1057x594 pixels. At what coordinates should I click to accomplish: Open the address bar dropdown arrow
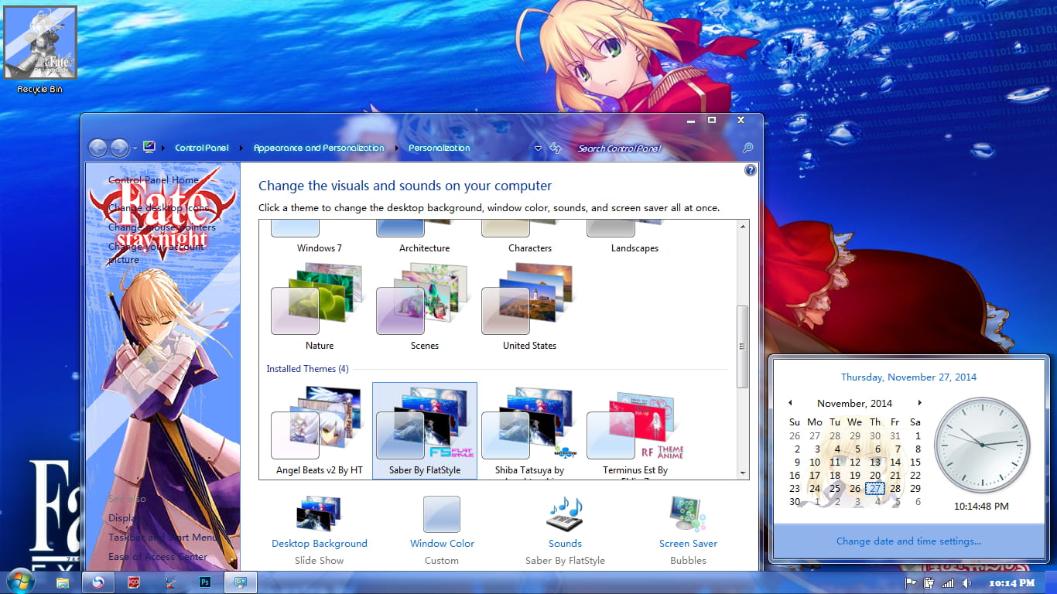537,148
